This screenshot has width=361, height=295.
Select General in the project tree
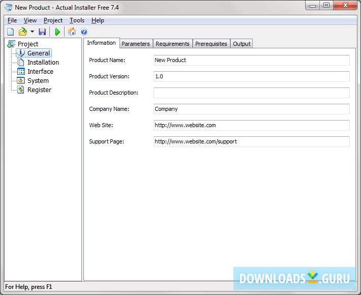(x=39, y=53)
